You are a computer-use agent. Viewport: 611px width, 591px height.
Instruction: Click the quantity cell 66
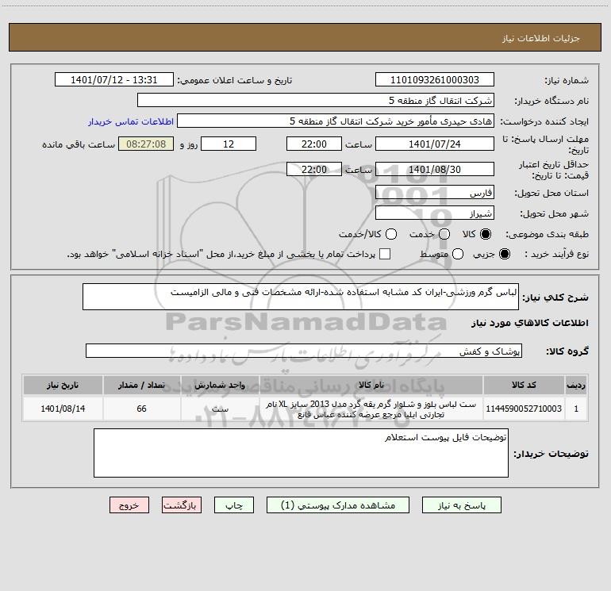141,409
